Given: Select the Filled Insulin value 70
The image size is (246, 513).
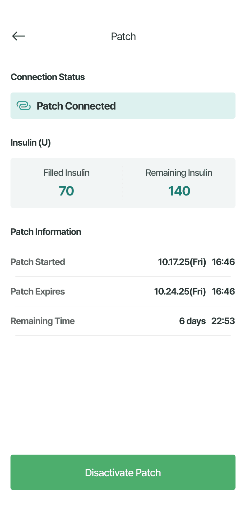Looking at the screenshot, I should 66,191.
